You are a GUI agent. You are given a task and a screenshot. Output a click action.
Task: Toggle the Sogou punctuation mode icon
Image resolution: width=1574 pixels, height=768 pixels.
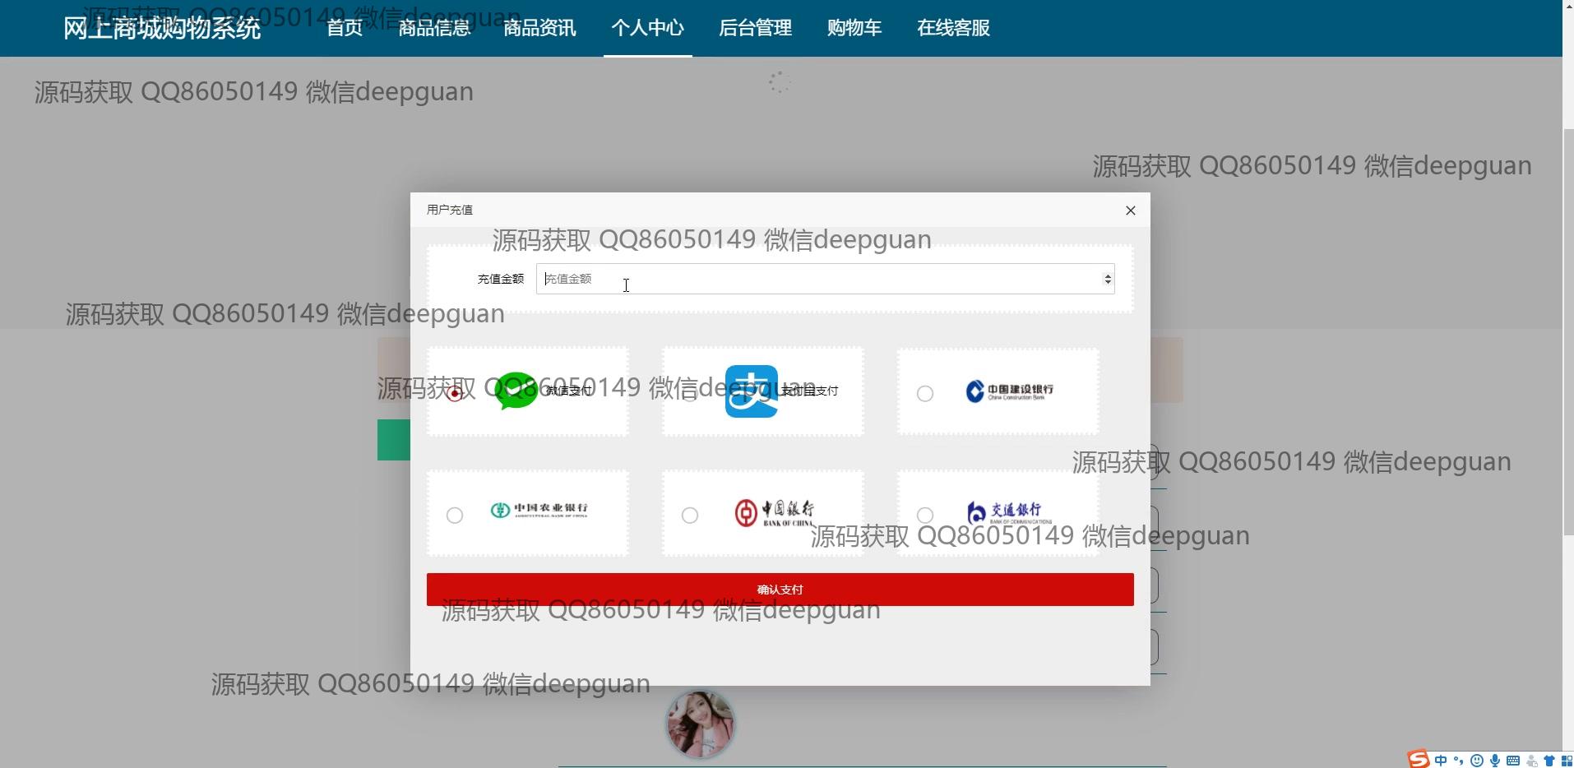[x=1458, y=761]
